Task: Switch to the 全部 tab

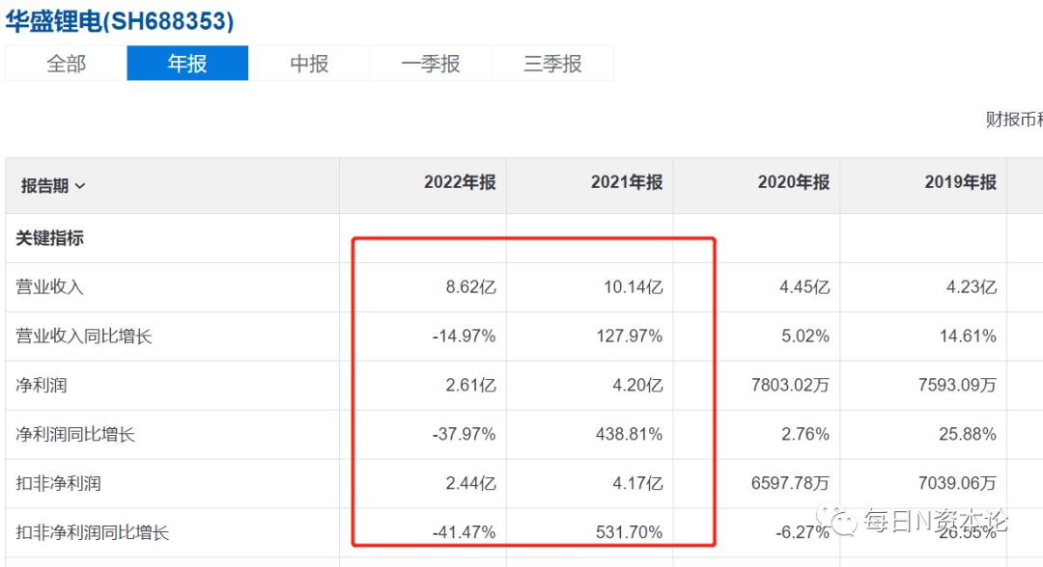Action: tap(66, 64)
